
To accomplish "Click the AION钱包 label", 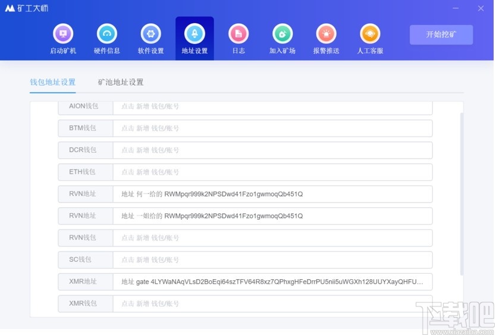I will click(83, 106).
